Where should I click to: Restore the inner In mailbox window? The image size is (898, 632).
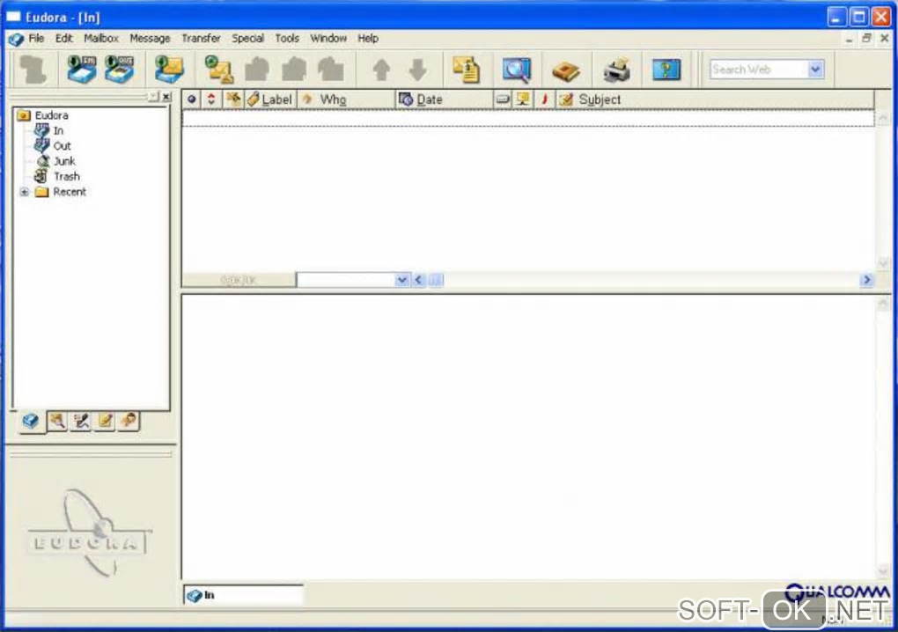point(866,39)
